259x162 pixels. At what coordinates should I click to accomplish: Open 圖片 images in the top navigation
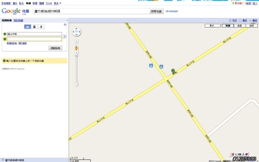pyautogui.click(x=15, y=3)
